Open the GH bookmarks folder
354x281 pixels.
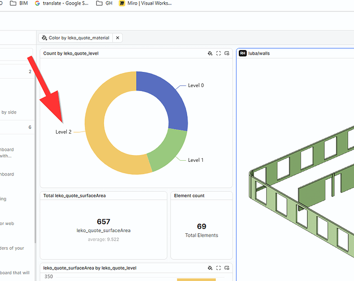click(x=104, y=3)
